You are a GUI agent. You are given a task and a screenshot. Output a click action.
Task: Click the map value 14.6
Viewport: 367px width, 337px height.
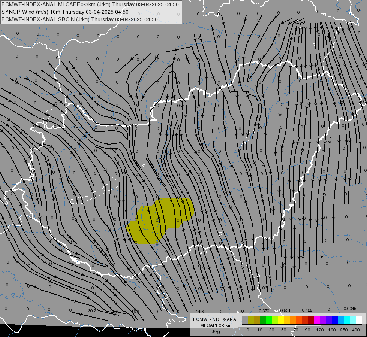click(x=200, y=312)
